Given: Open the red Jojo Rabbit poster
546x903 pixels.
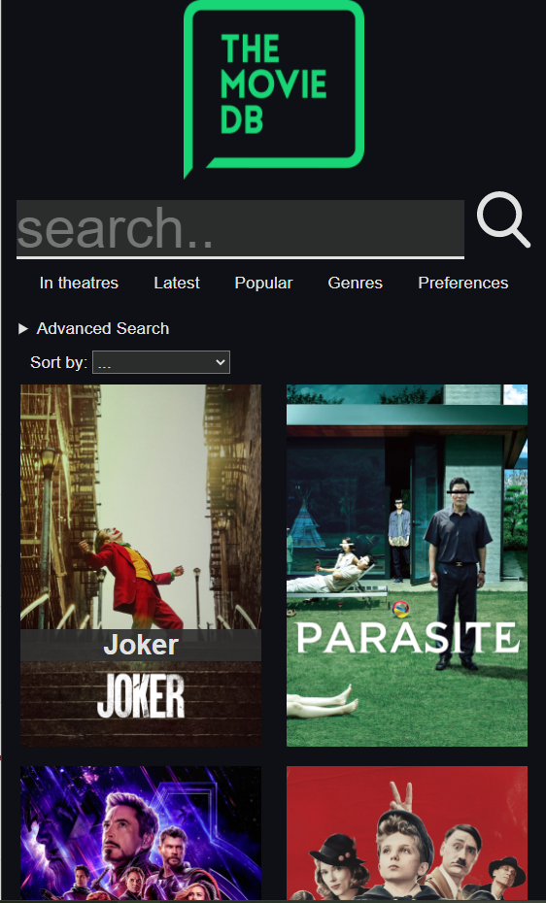Looking at the screenshot, I should click(x=407, y=833).
